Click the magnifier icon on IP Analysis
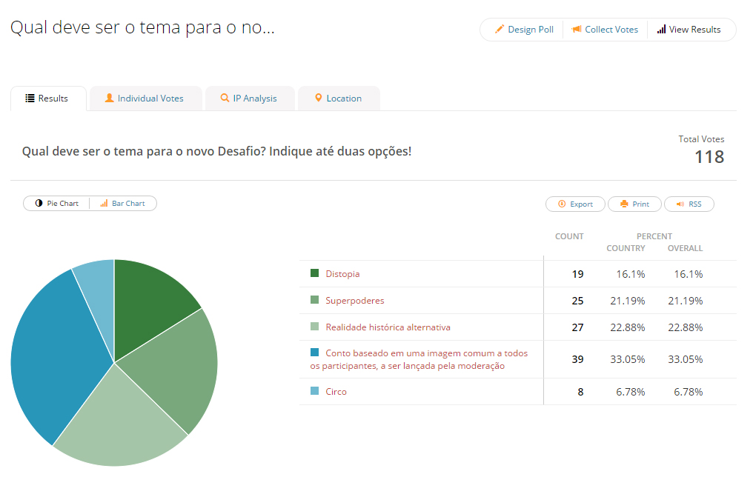Screen dimensions: 753x477 225,98
